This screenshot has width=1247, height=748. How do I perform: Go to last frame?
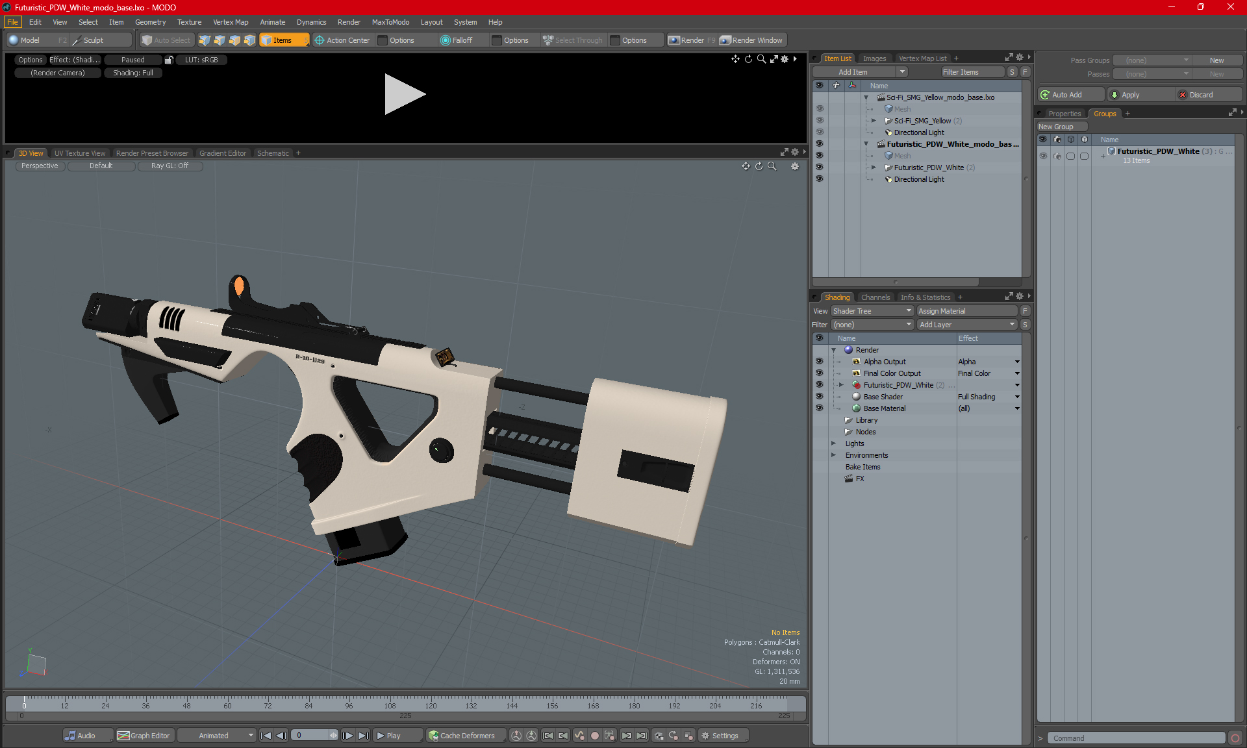coord(364,736)
